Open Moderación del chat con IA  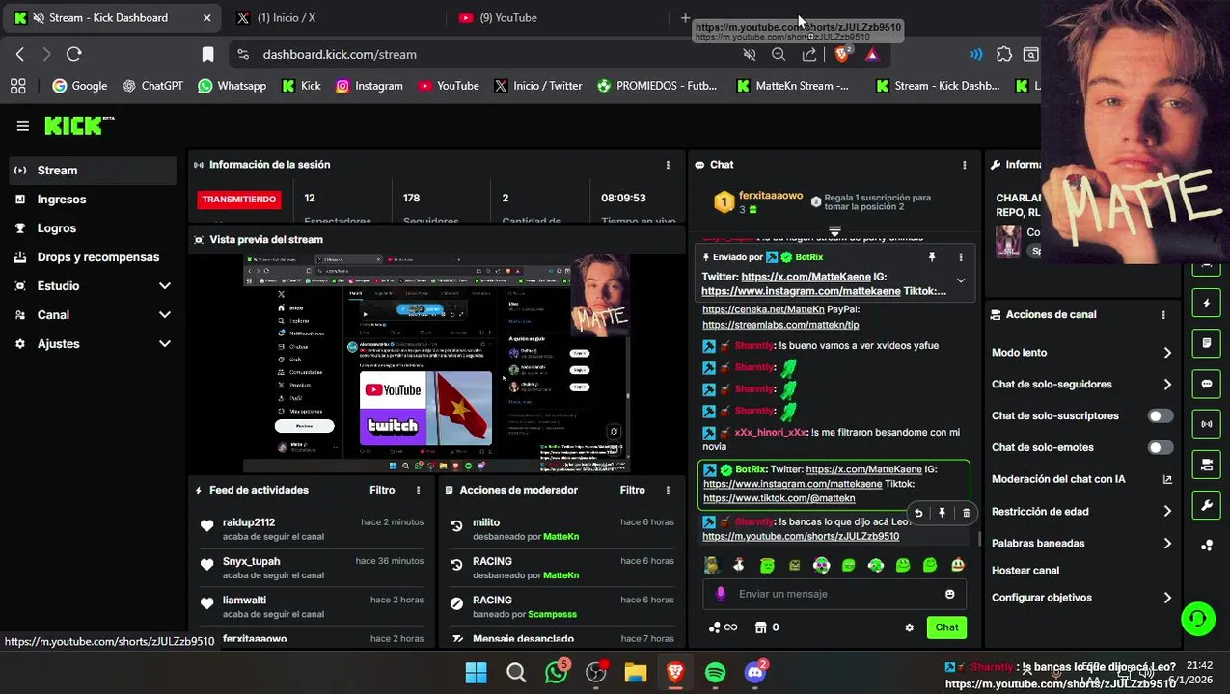[1082, 479]
